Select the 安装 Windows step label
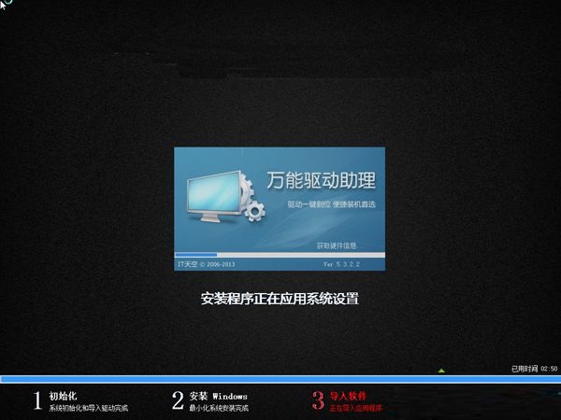561x420 pixels. [x=219, y=396]
